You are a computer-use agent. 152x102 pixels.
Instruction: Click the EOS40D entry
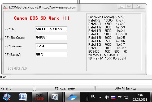(x=94, y=52)
